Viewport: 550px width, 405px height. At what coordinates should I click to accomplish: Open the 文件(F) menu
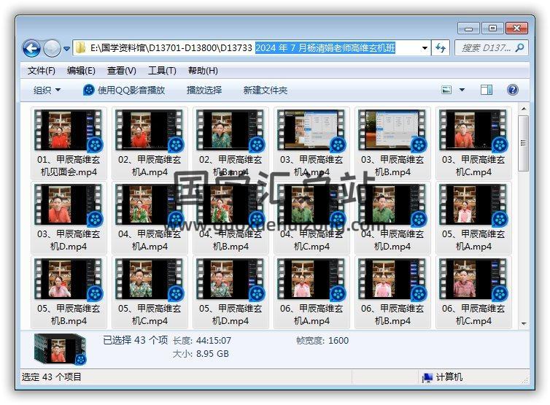click(x=42, y=71)
